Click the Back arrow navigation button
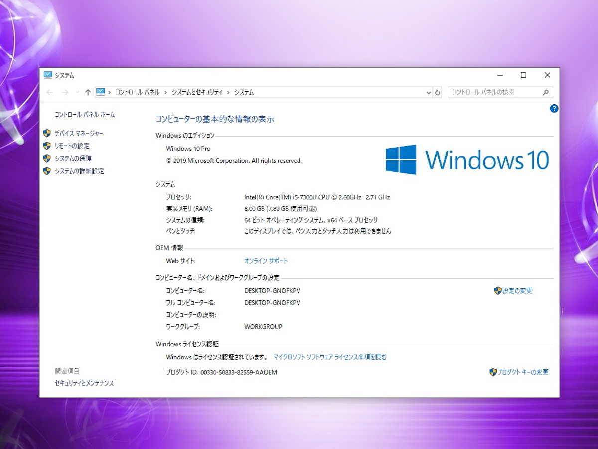 [50, 92]
